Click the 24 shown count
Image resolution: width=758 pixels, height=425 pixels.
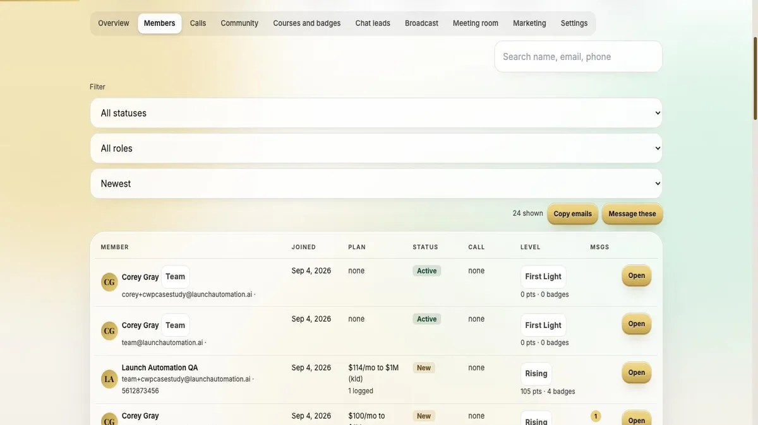click(528, 213)
